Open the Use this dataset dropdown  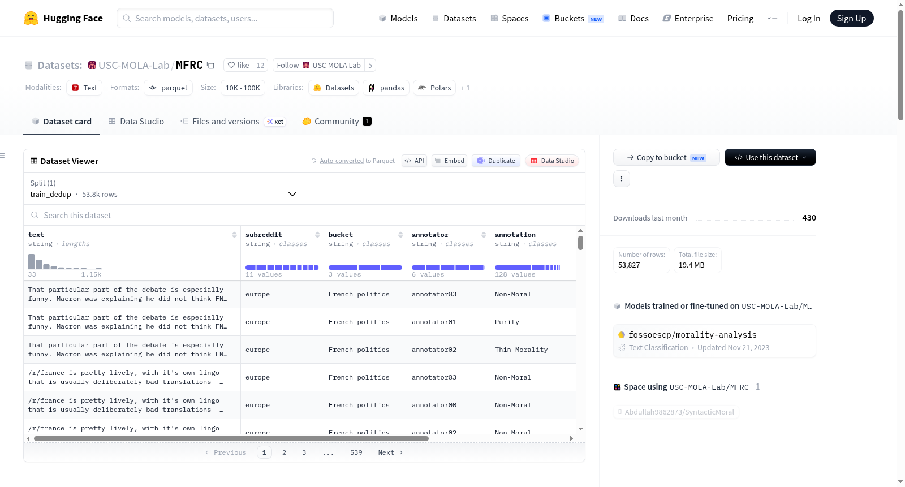(770, 157)
